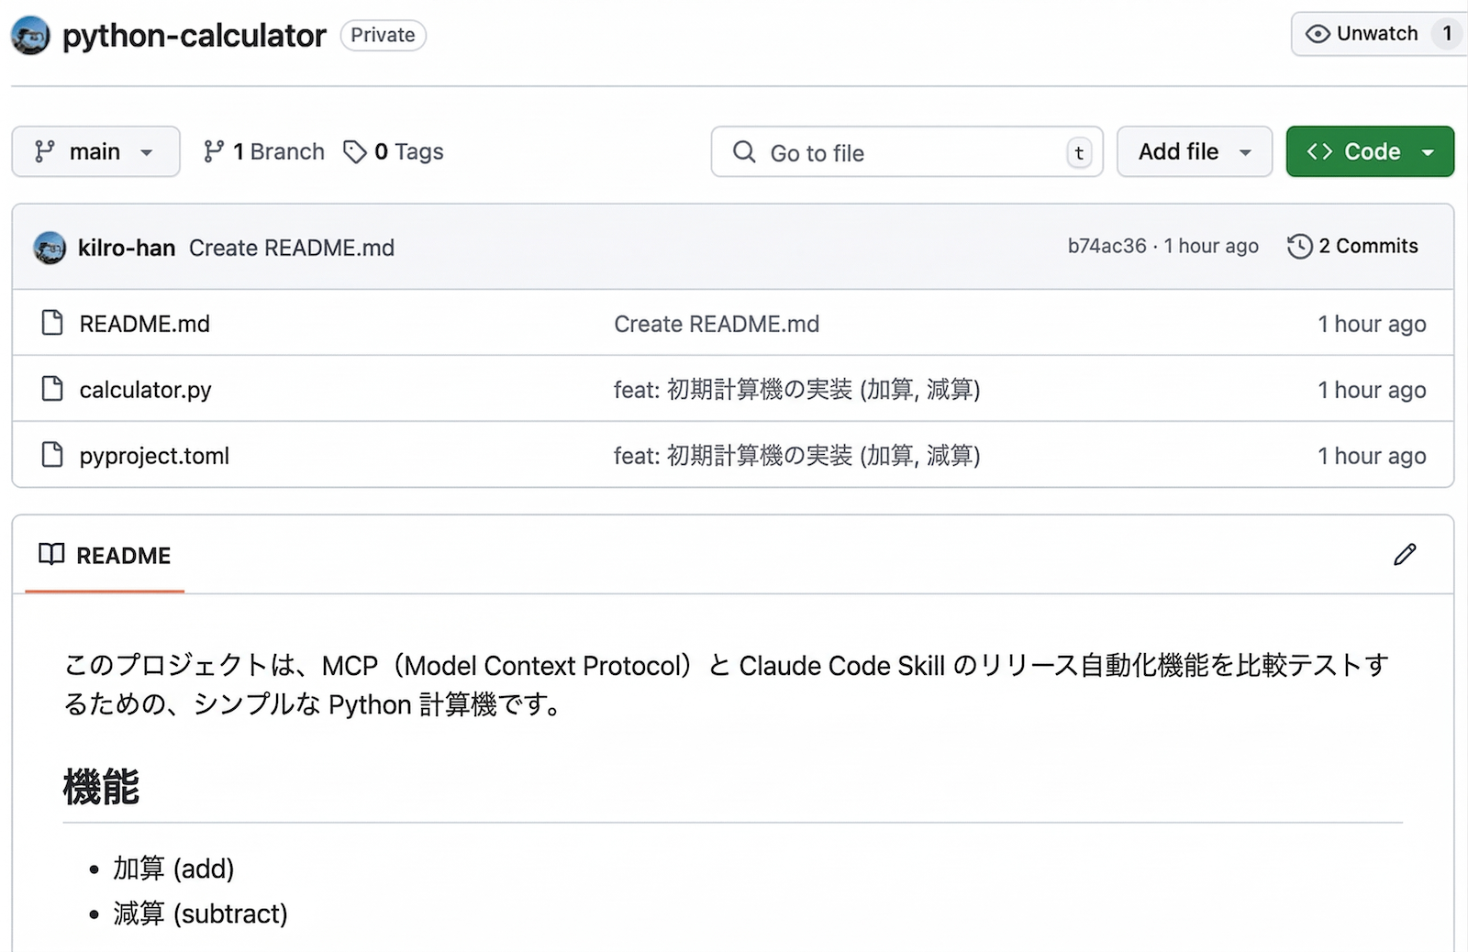Toggle repository watching via the Unwatch button

[x=1376, y=33]
